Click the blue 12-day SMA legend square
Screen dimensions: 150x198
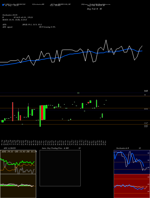[3, 5]
